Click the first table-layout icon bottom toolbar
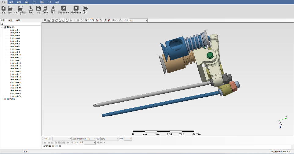This screenshot has height=154, width=294. [x=45, y=143]
